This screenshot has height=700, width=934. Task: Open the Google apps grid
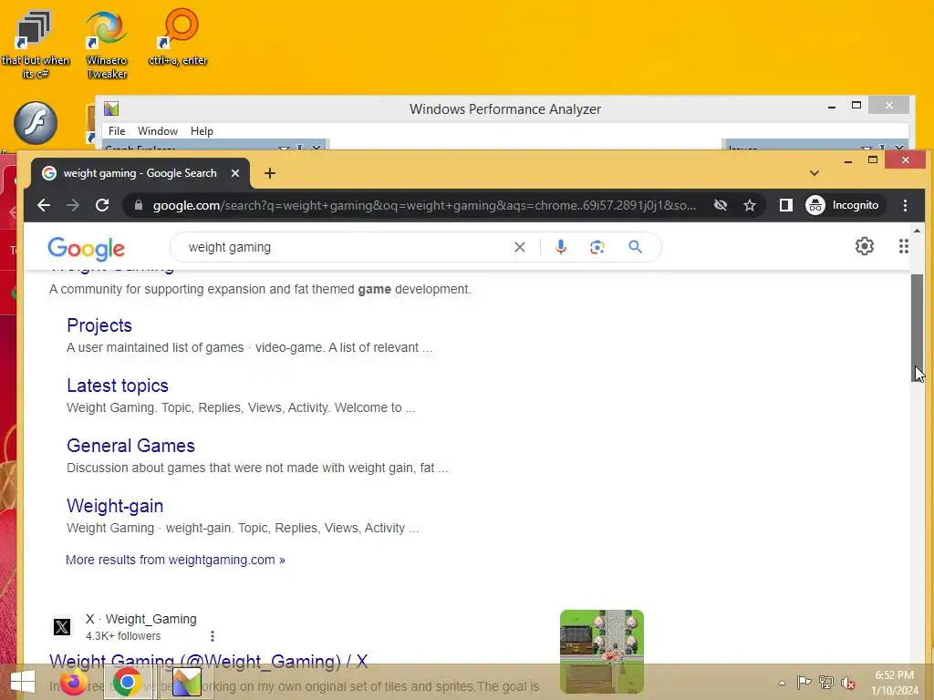point(903,246)
